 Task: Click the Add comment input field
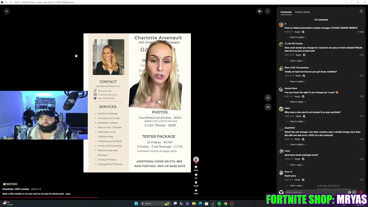(316, 192)
